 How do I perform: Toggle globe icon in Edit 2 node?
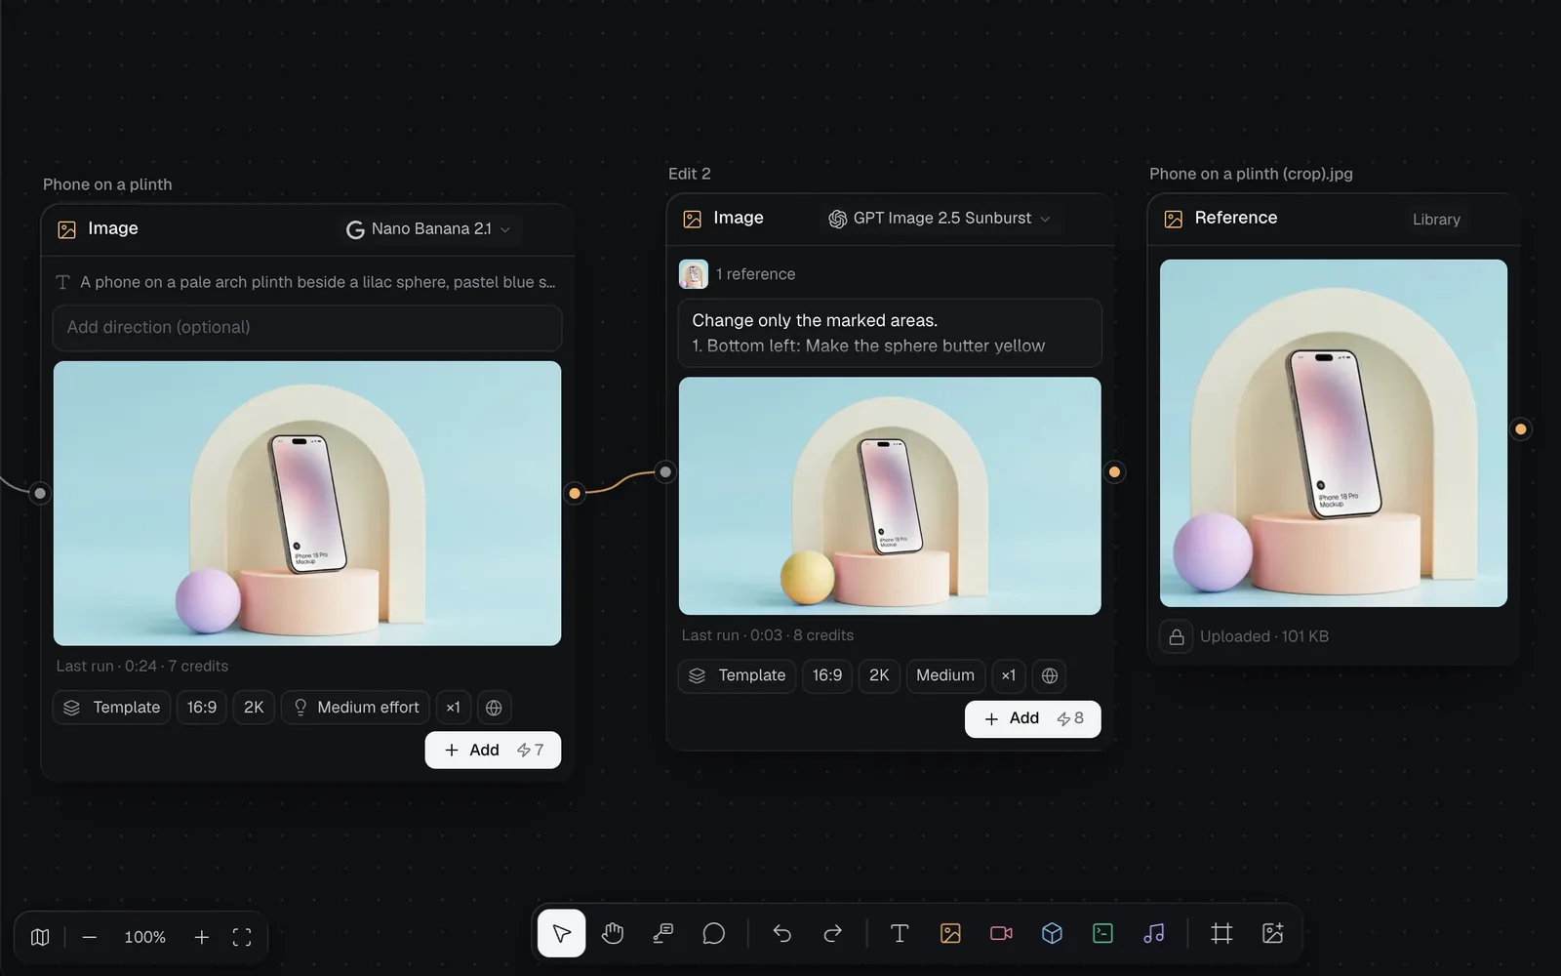point(1050,675)
